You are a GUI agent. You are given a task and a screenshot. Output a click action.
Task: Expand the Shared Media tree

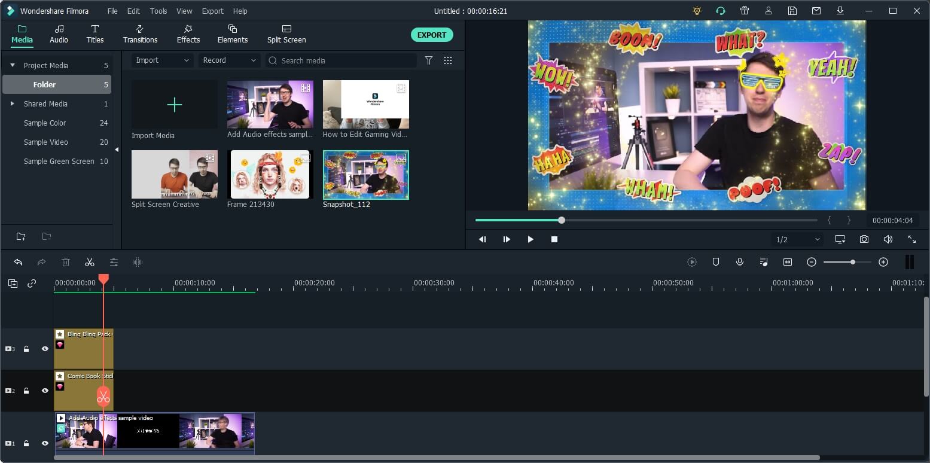[13, 103]
